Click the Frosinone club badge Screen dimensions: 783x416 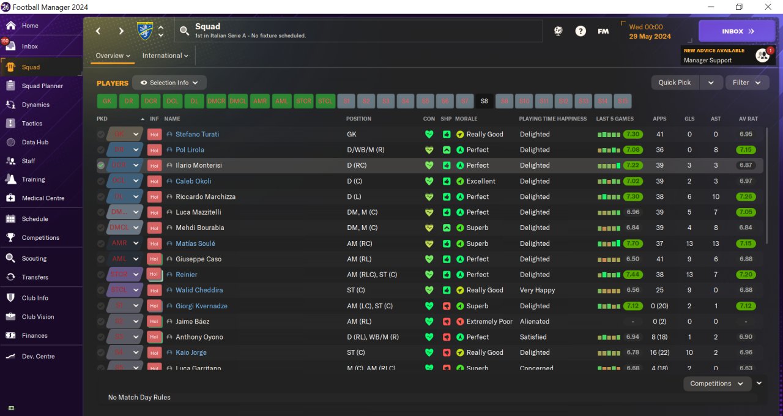(145, 31)
